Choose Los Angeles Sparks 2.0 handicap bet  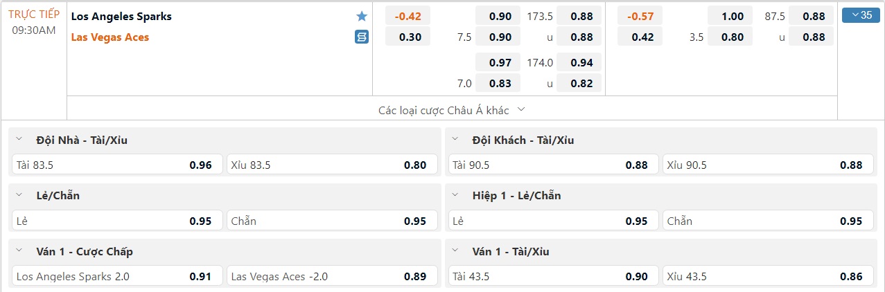coord(118,276)
